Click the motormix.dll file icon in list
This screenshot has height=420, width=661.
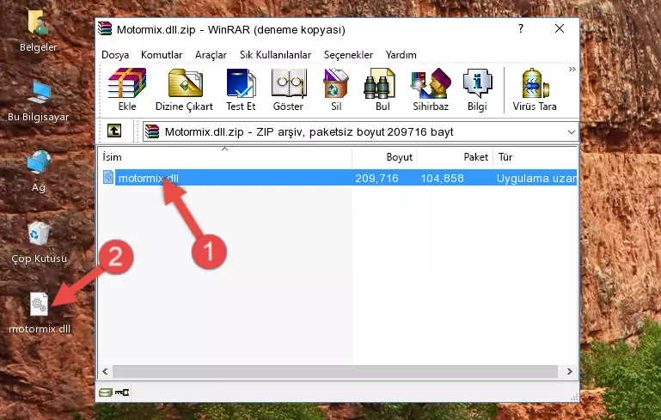108,177
